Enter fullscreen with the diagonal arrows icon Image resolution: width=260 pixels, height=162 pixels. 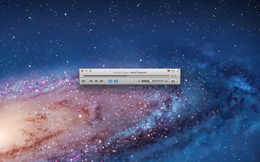(178, 71)
